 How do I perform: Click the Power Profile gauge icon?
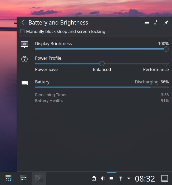coord(24,59)
